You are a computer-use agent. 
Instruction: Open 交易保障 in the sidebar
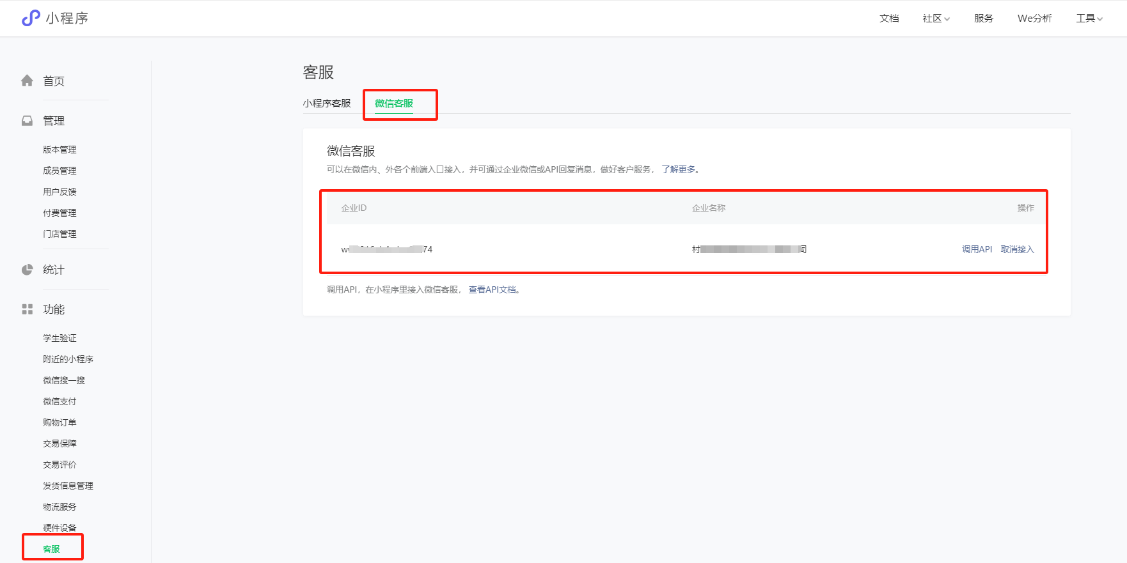(x=59, y=443)
